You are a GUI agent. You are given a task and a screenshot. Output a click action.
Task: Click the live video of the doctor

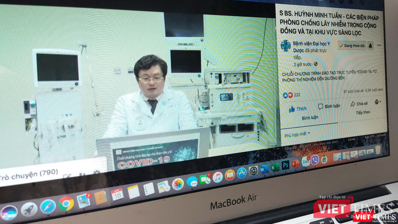coord(147,93)
